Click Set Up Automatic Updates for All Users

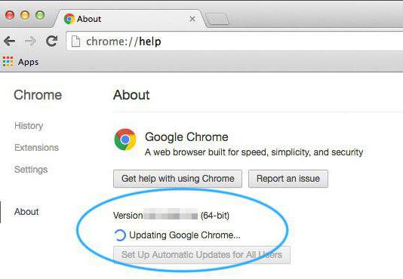(x=201, y=255)
